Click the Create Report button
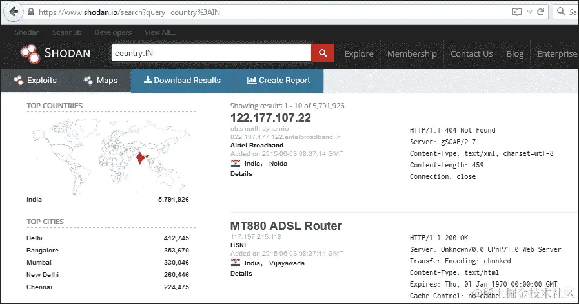The width and height of the screenshot is (579, 304). (279, 81)
